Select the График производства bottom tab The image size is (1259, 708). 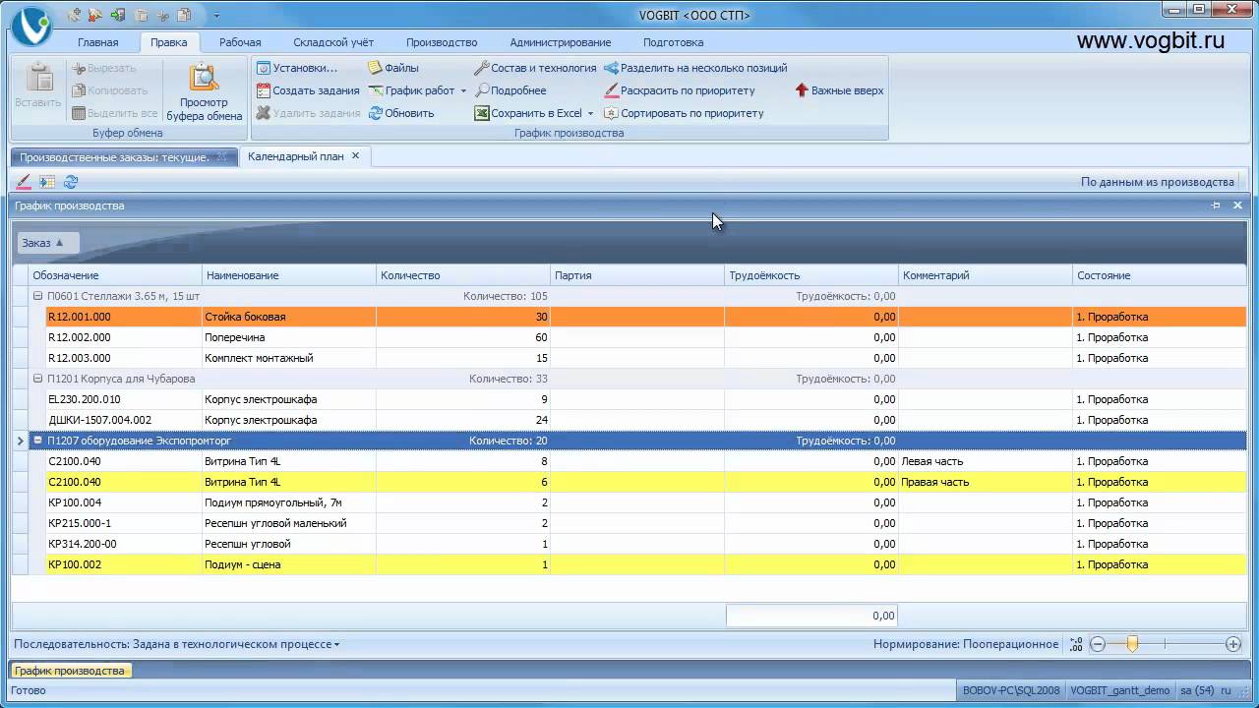pos(70,671)
